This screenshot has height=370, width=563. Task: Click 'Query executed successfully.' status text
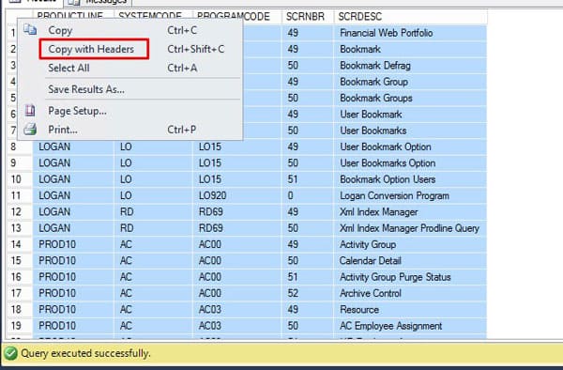point(85,353)
